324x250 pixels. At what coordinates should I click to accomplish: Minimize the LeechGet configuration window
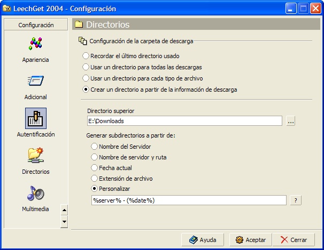(x=291, y=9)
